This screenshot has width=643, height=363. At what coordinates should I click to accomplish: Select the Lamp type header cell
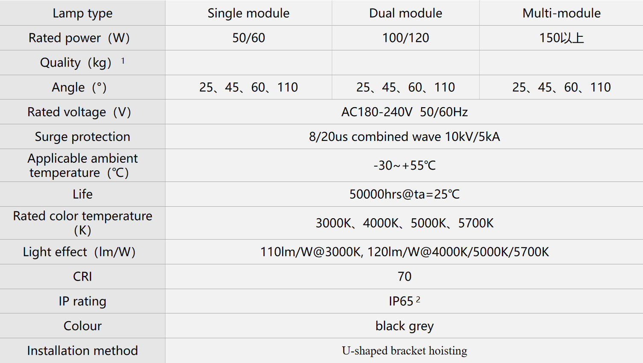pos(83,13)
